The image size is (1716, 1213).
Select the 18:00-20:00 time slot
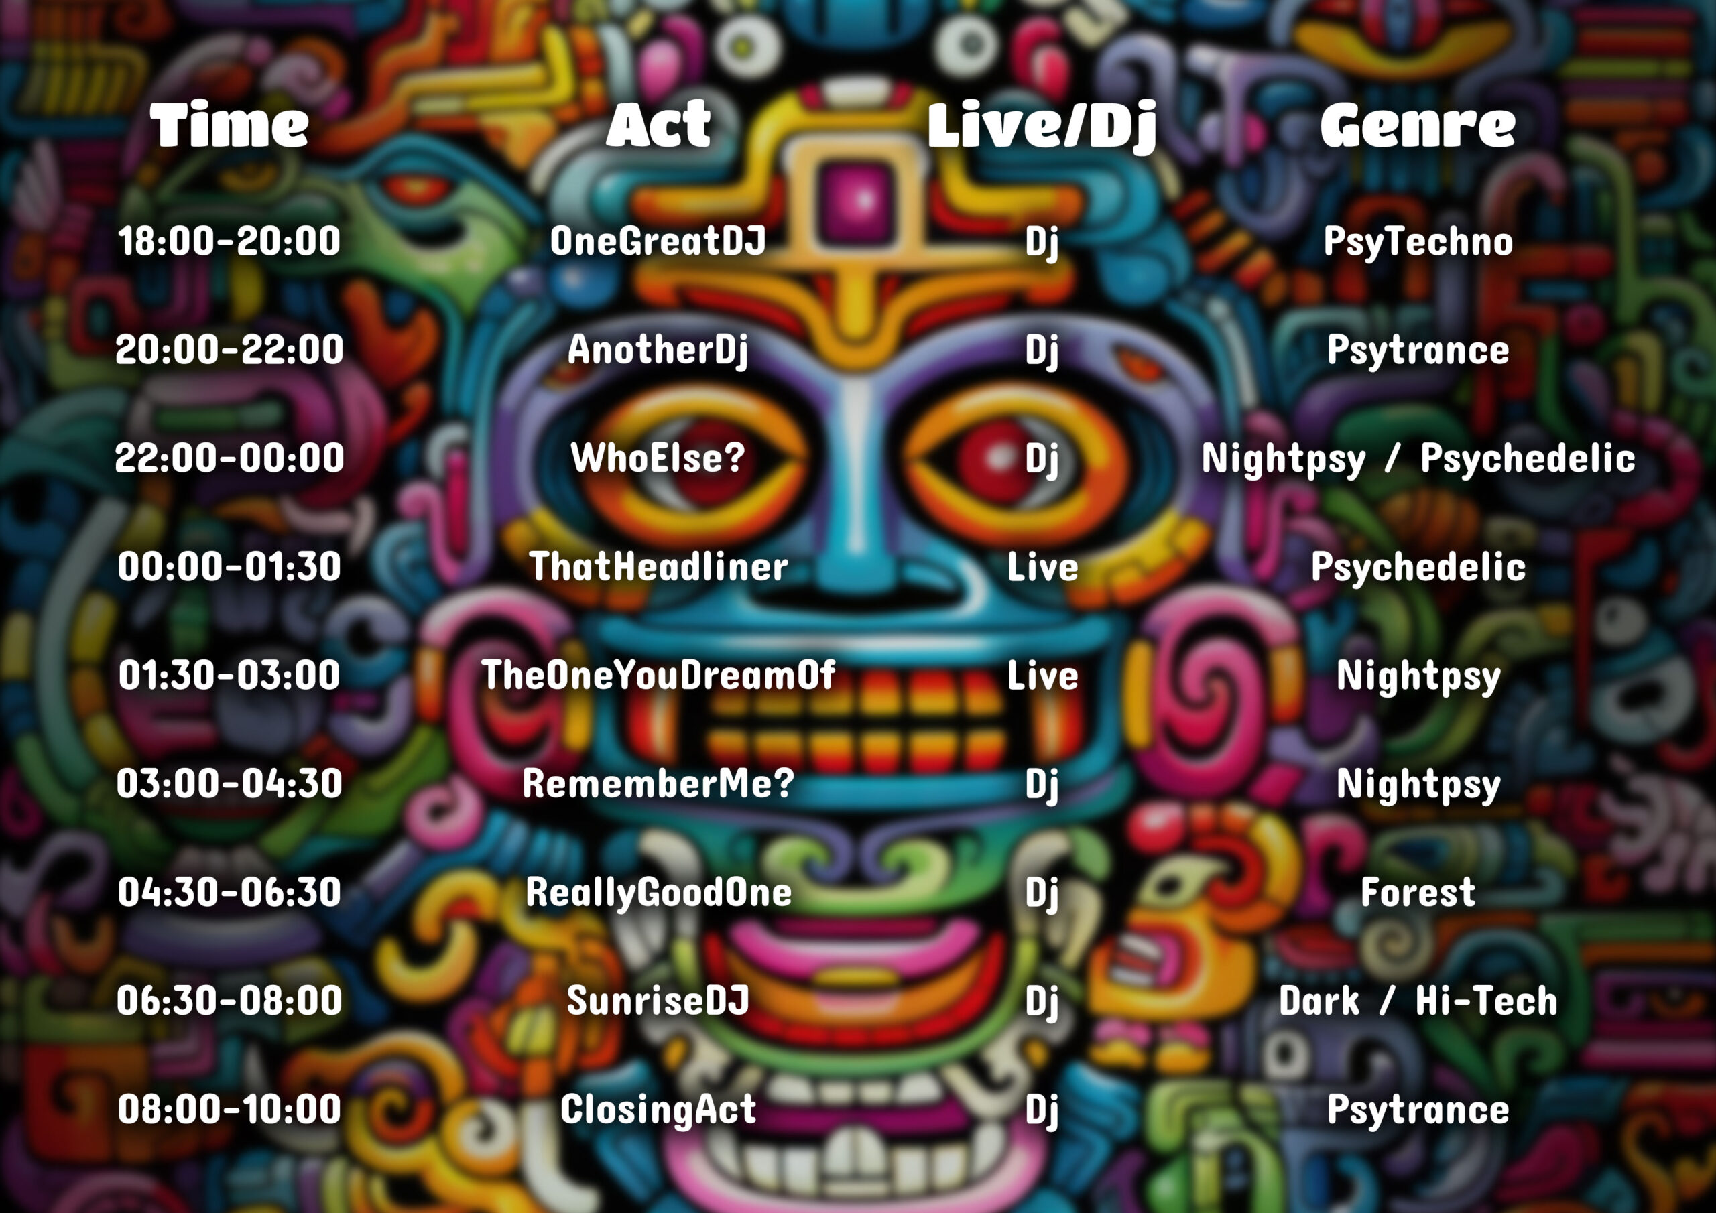click(229, 241)
